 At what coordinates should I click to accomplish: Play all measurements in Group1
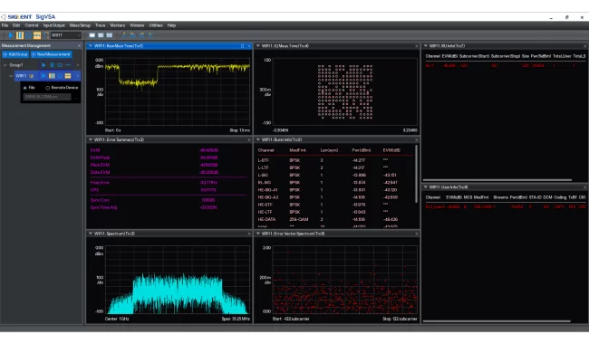43,65
